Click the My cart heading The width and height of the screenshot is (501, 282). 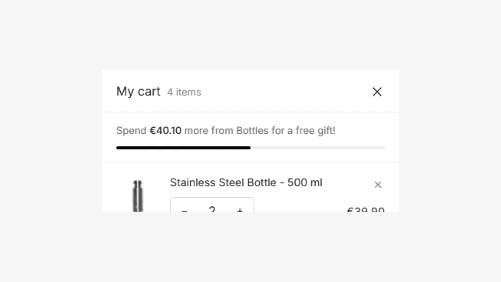pos(138,91)
